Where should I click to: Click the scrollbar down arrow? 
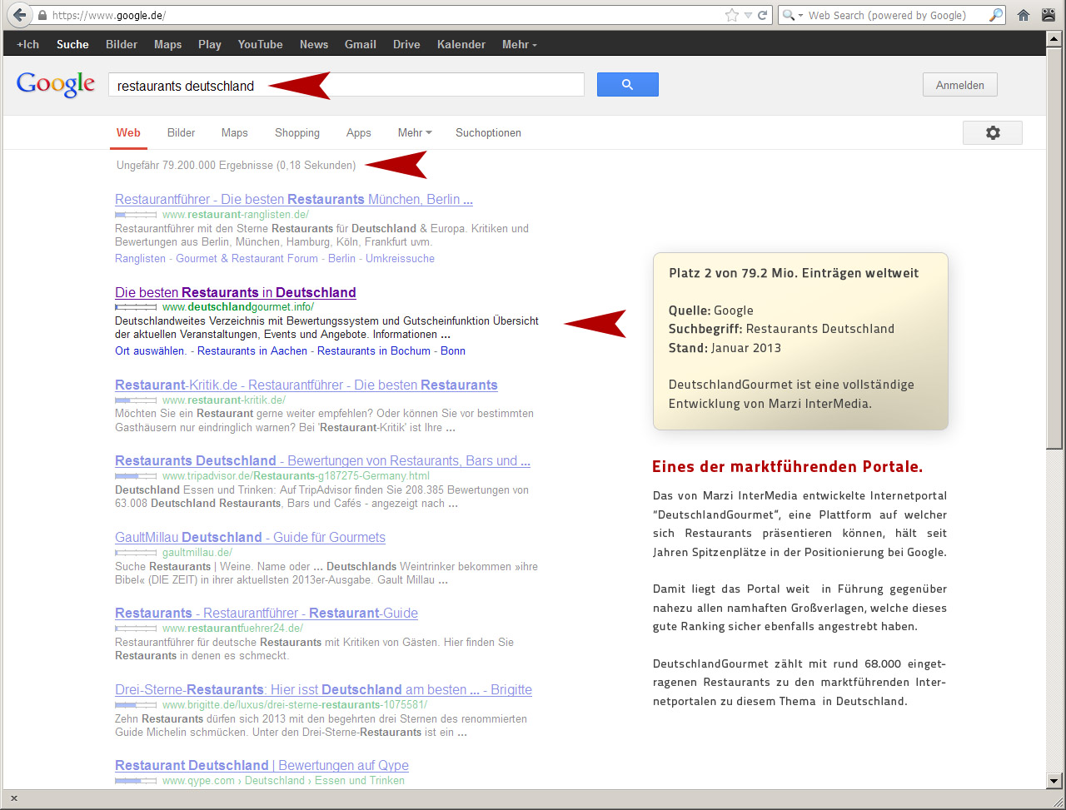(1054, 781)
